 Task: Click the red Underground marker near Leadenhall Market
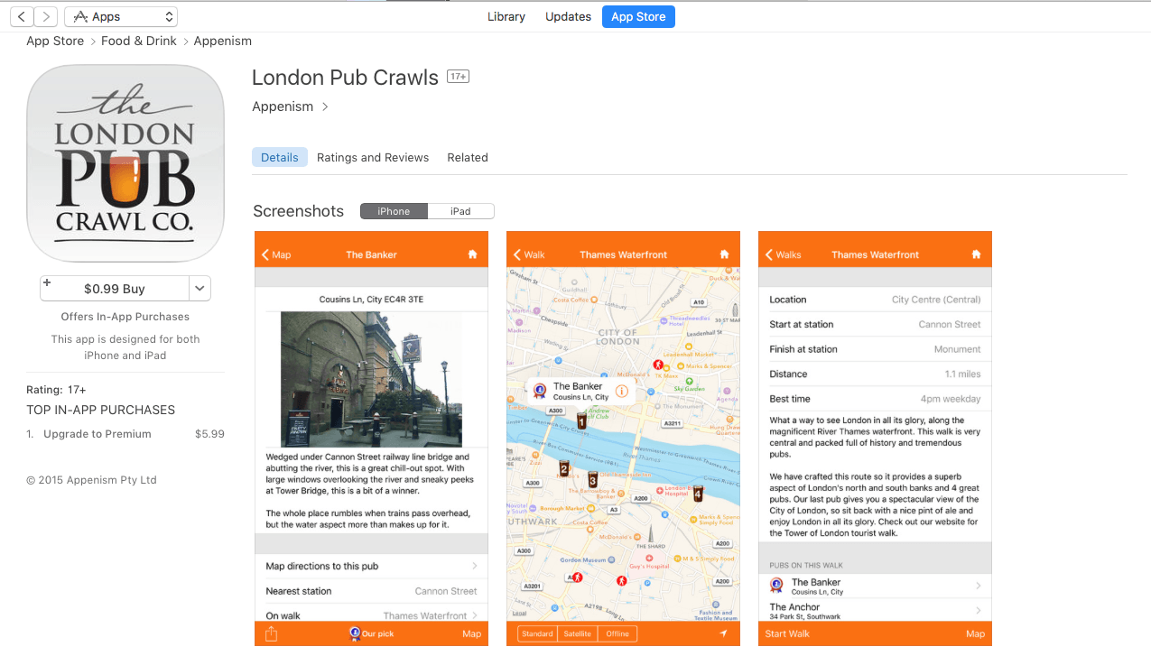(658, 365)
